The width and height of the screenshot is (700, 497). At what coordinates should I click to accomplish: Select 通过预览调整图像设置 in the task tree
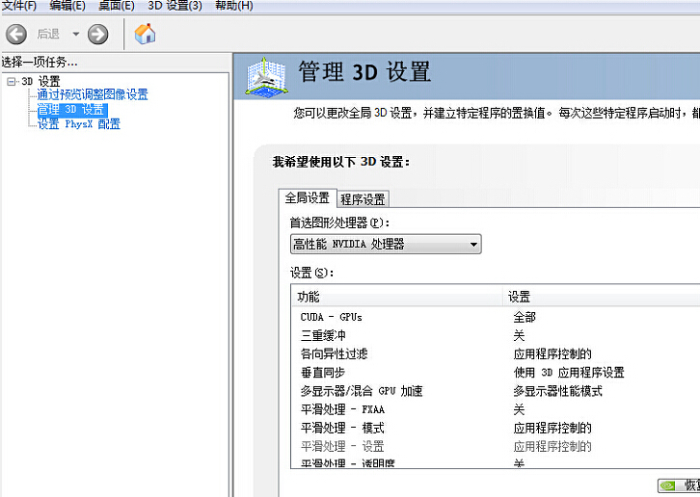(93, 94)
